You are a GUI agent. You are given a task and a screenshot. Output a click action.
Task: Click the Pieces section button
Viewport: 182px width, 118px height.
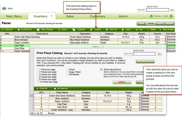point(151,23)
